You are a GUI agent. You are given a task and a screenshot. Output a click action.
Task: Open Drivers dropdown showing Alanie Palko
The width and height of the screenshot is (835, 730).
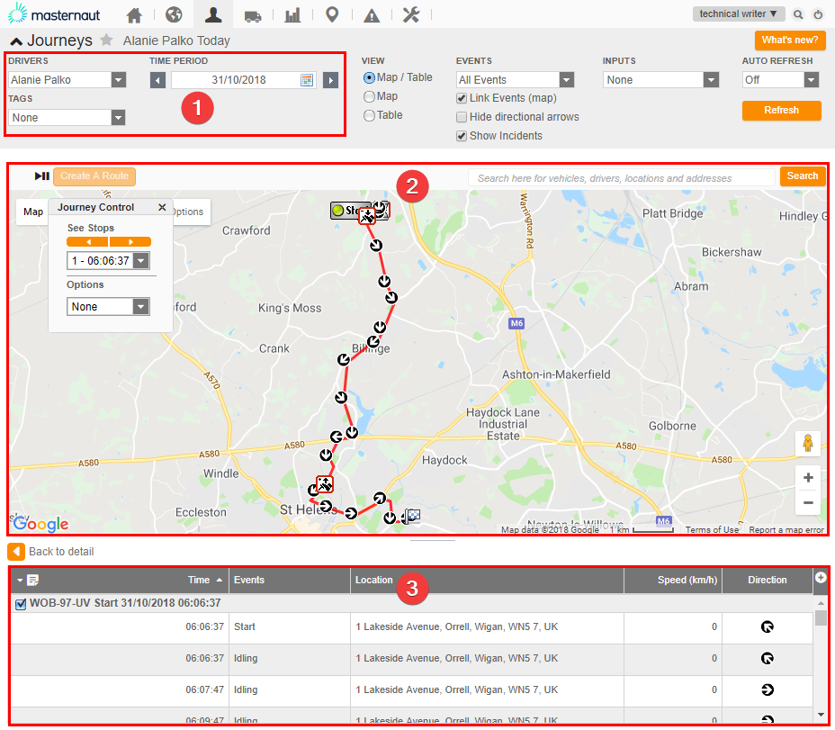[67, 80]
